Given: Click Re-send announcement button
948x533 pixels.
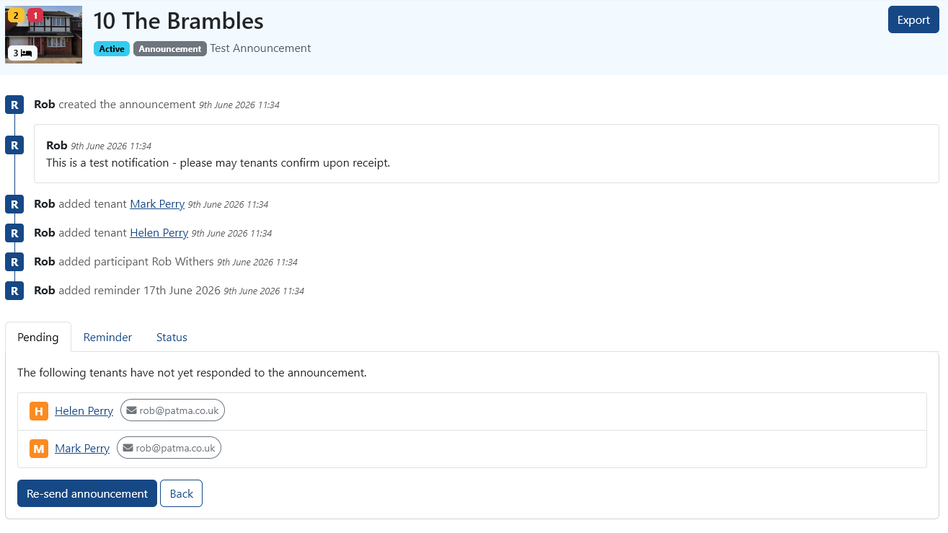Looking at the screenshot, I should (87, 493).
